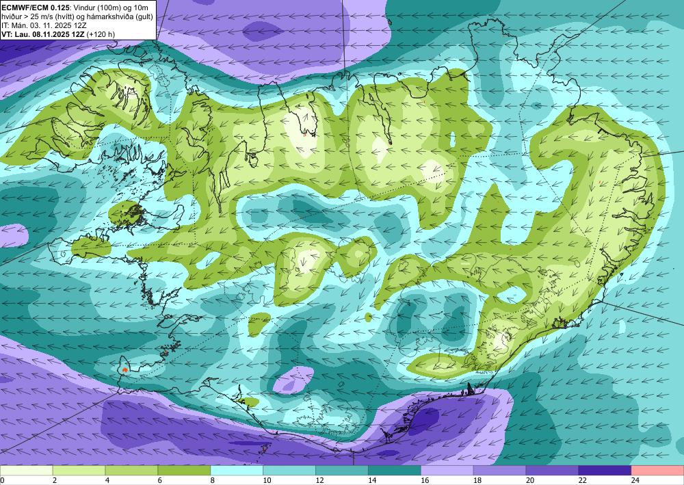Click the '(+120 h)' forecast offset text
Screen dimensions: 684x485
(x=101, y=34)
